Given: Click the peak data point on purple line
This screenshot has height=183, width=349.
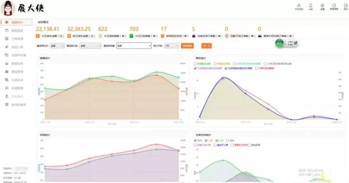Looking at the screenshot, I should pyautogui.click(x=223, y=78).
